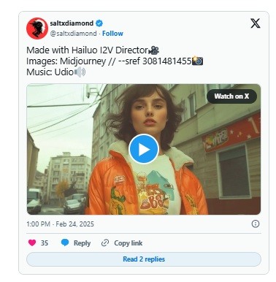Click the blue verified badge
Image resolution: width=276 pixels, height=282 pixels.
pos(99,23)
